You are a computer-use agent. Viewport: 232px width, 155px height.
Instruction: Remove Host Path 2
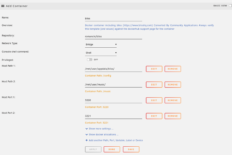(x=173, y=85)
